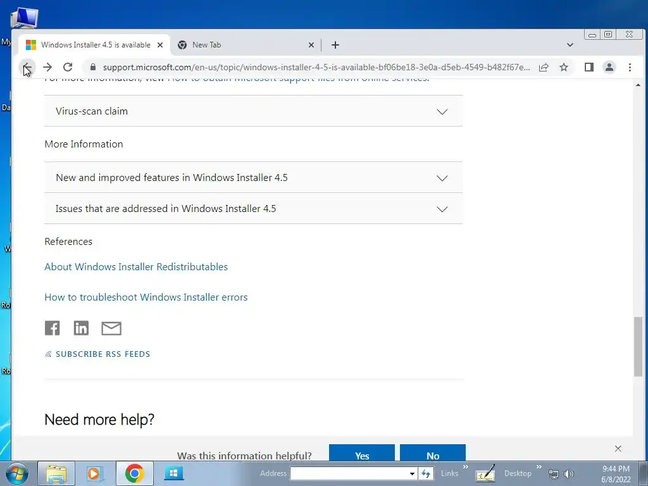Image resolution: width=648 pixels, height=486 pixels.
Task: Expand the Desktop toolbar chevron
Action: [539, 467]
